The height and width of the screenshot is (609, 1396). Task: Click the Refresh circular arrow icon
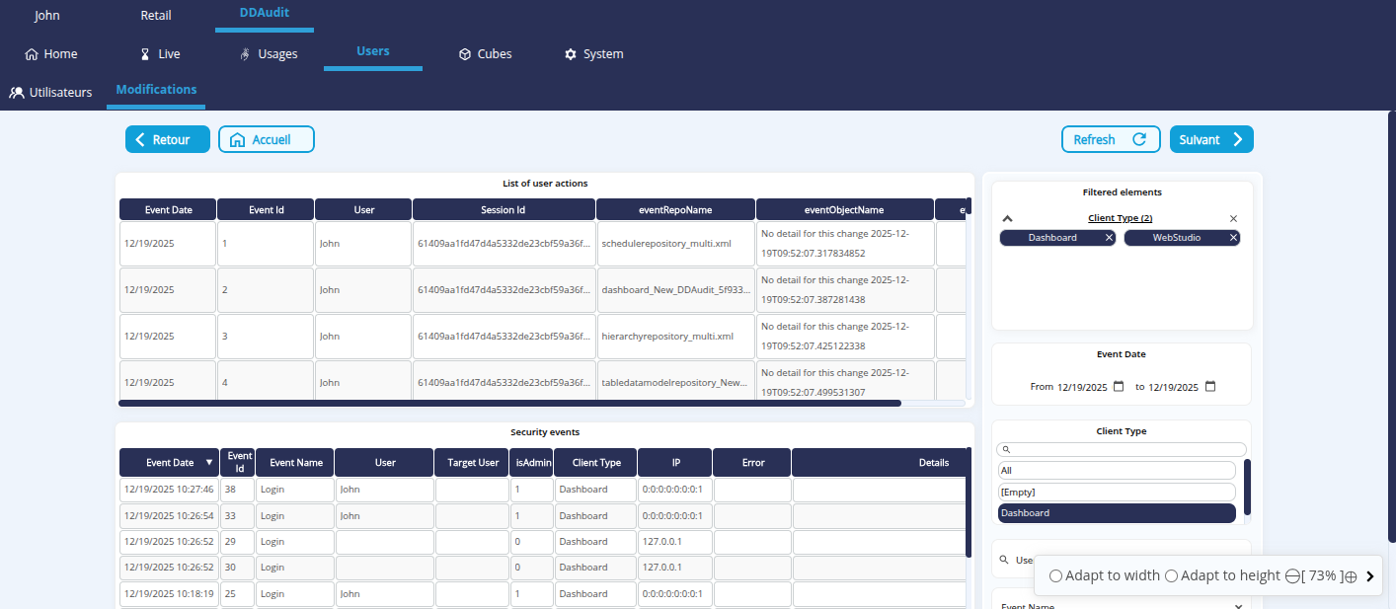(x=1139, y=139)
